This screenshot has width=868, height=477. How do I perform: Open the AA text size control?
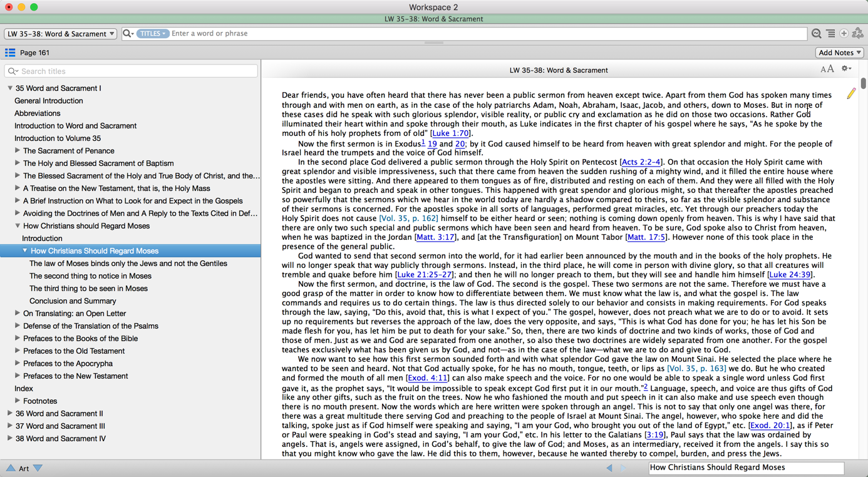(827, 69)
